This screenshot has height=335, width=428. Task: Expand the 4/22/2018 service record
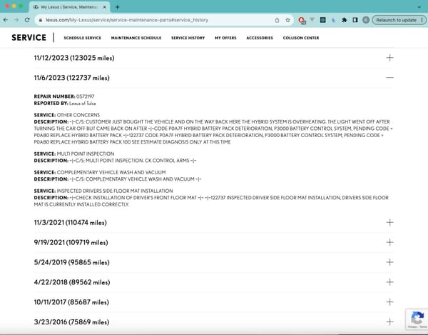389,282
